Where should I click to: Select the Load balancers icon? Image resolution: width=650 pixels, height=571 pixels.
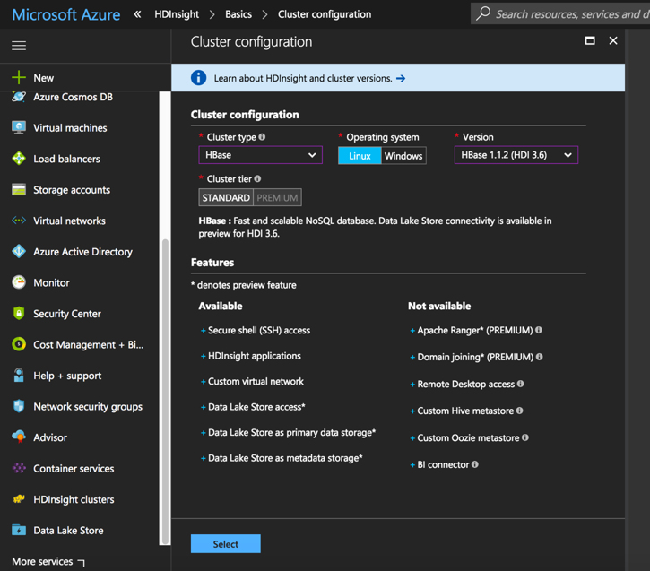tap(19, 159)
